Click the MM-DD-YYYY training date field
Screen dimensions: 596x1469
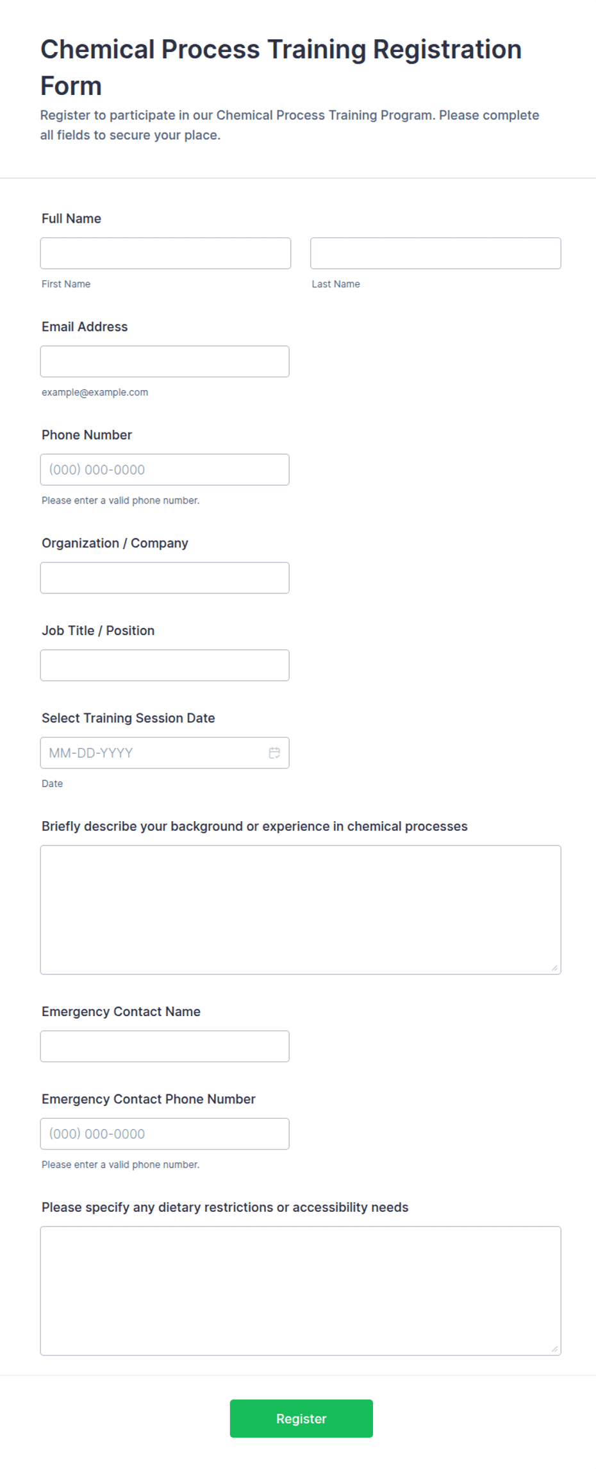pos(165,752)
